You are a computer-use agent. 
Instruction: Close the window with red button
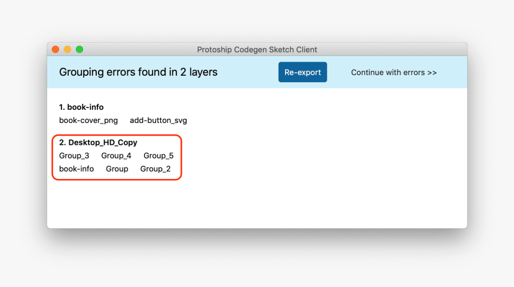(56, 50)
